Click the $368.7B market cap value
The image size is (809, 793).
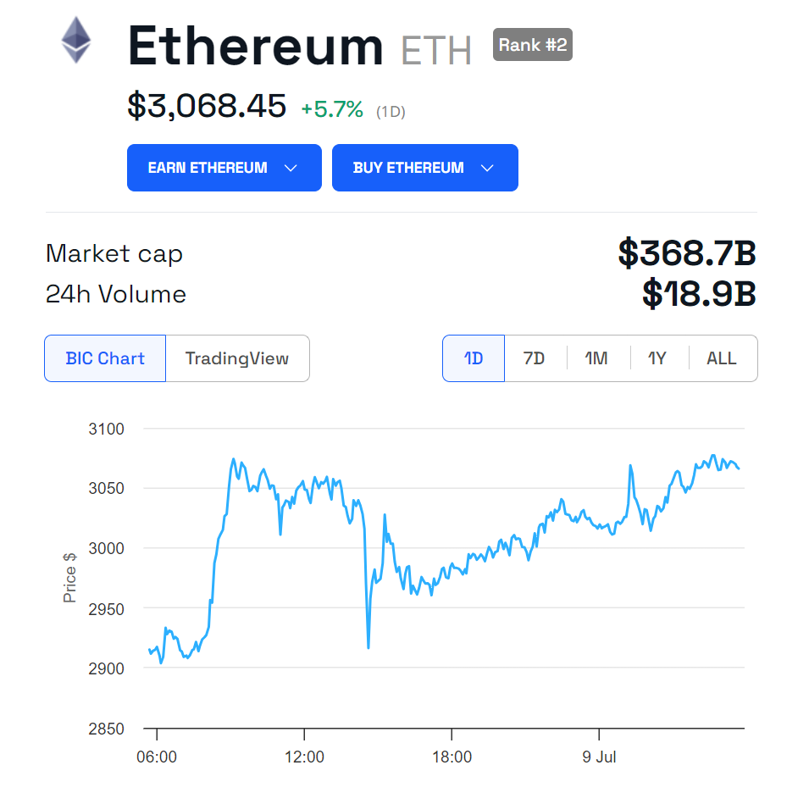[x=687, y=253]
